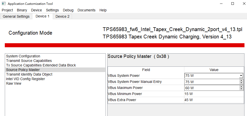The width and height of the screenshot is (247, 116).
Task: Open the Binary menu
Action: click(x=22, y=10)
